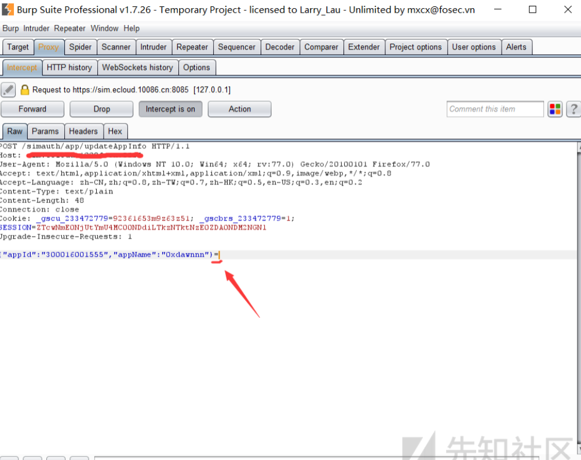This screenshot has width=581, height=460.
Task: Click the Burp Suite logo icon
Action: tap(8, 10)
